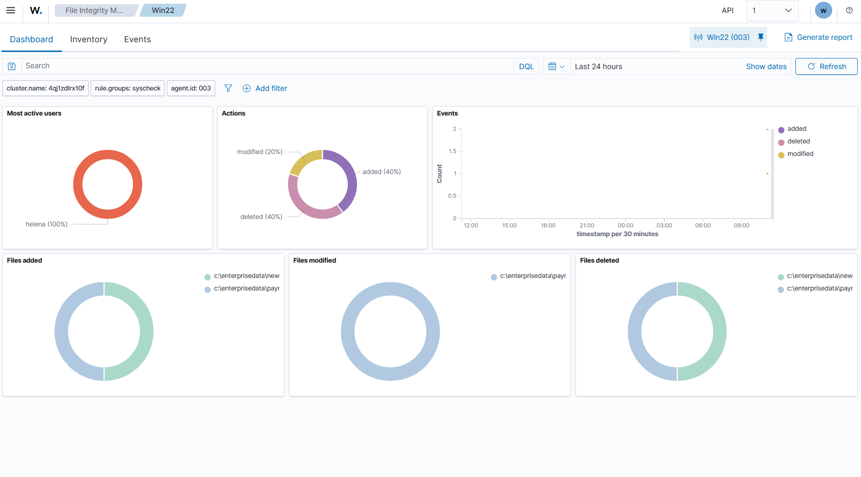The image size is (861, 477).
Task: Expand the API selector dropdown
Action: coord(772,10)
